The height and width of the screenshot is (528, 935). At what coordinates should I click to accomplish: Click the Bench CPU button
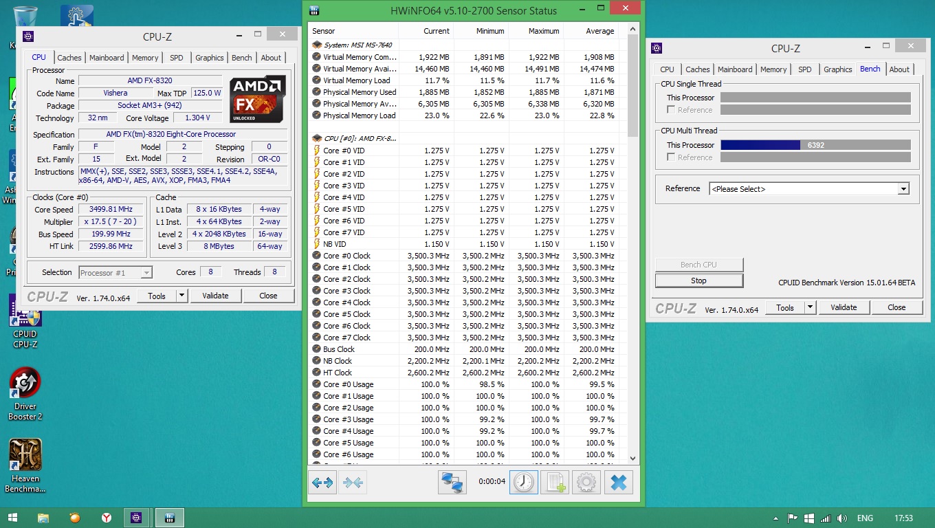[x=698, y=265]
